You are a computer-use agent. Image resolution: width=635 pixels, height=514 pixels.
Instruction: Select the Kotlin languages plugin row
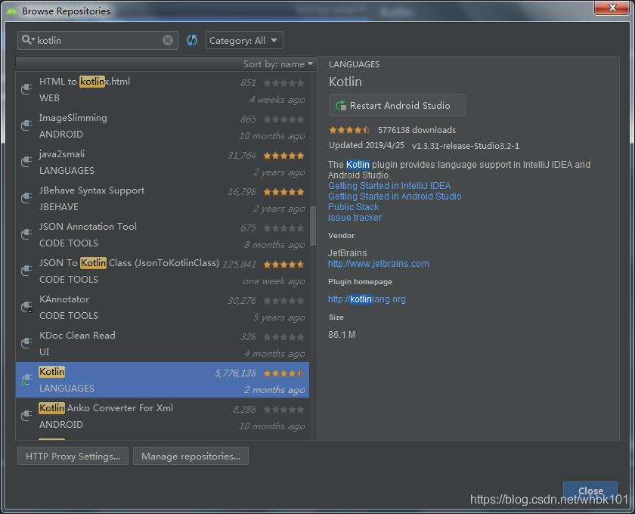coord(163,380)
